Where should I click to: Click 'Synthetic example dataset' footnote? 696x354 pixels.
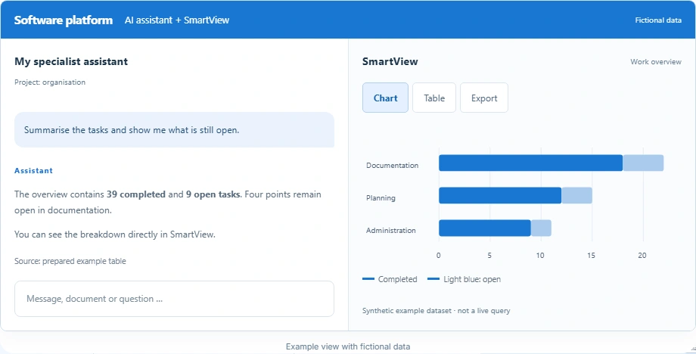point(436,311)
